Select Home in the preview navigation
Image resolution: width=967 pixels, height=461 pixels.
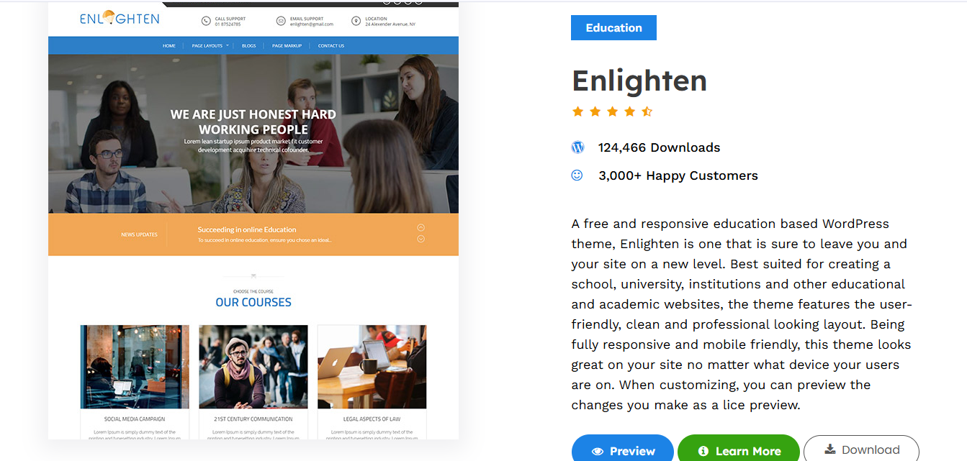[x=169, y=45]
